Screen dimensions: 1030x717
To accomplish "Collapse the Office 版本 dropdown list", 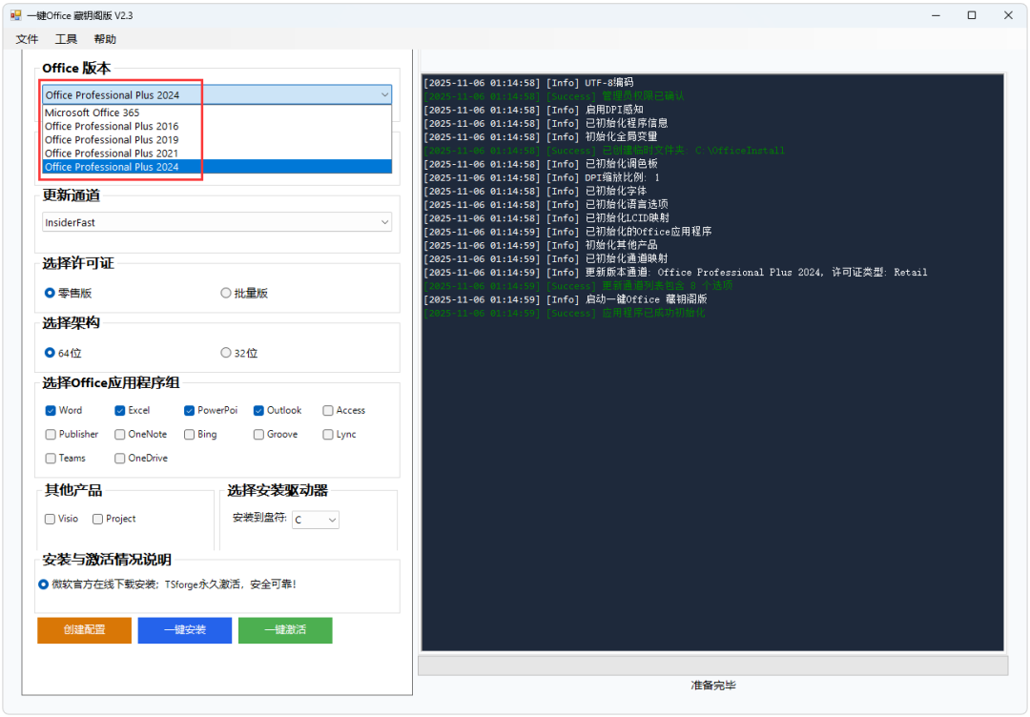I will tap(384, 94).
